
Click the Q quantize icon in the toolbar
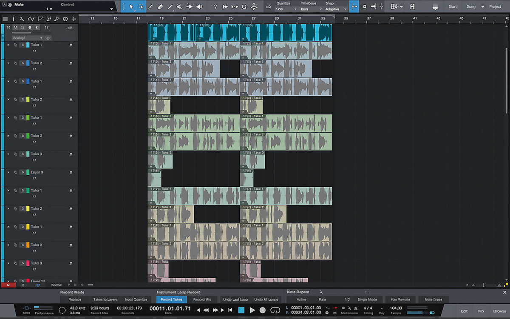[244, 7]
